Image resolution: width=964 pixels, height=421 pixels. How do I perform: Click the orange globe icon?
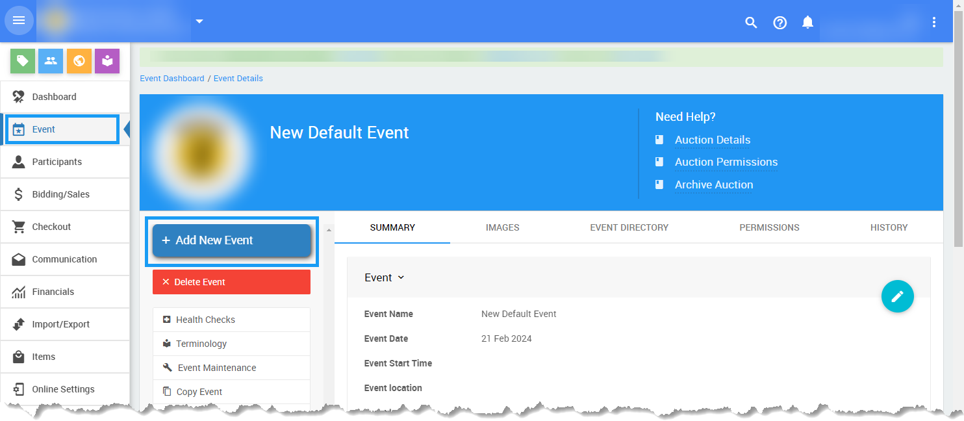(79, 61)
